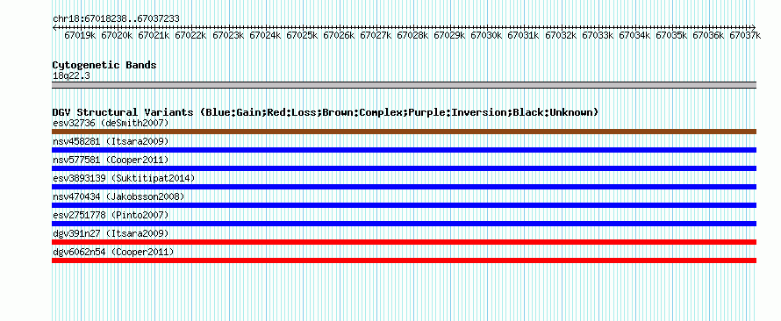Open the nsv577581 (Cooper2011) label

(111, 160)
